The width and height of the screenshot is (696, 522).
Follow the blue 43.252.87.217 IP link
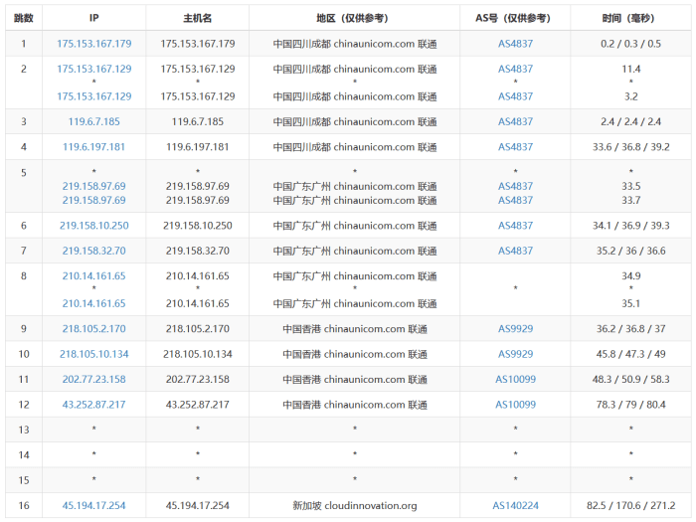click(94, 405)
